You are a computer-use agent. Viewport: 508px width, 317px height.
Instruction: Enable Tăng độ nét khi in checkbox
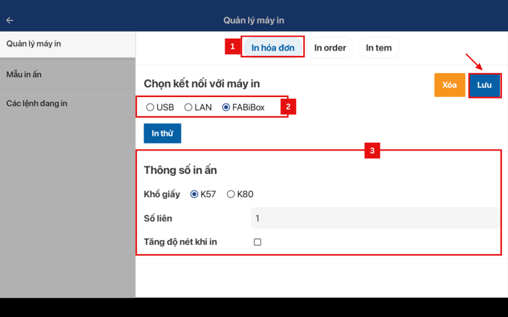257,242
